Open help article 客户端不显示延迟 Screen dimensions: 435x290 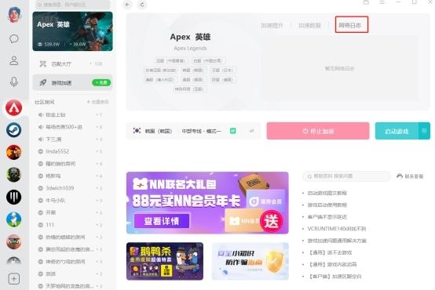(x=327, y=217)
